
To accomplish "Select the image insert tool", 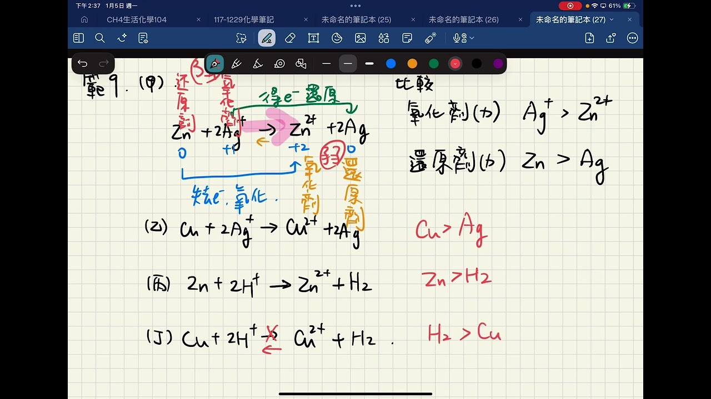I will (360, 38).
